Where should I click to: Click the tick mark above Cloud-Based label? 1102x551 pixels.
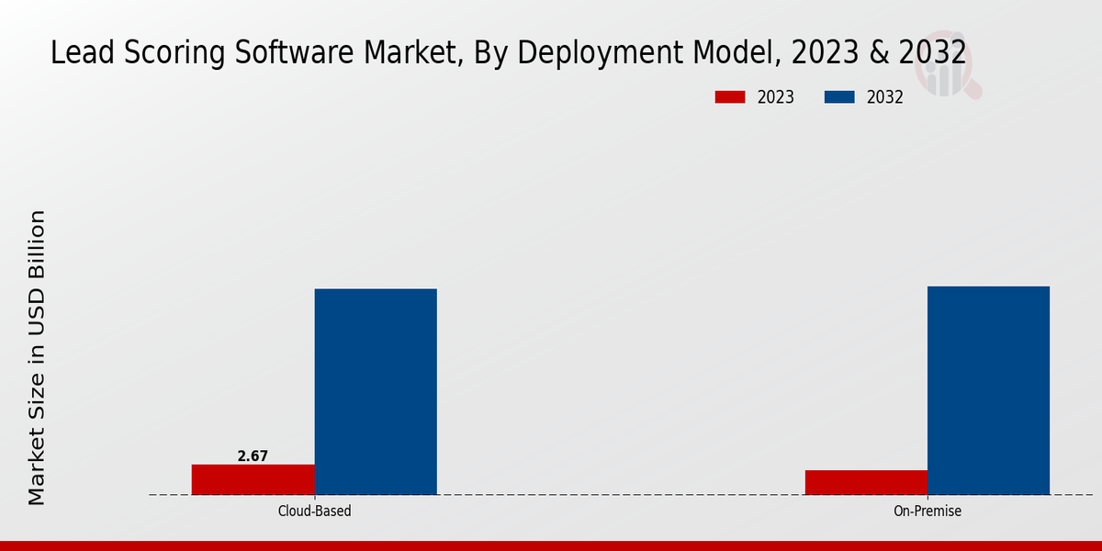point(314,498)
